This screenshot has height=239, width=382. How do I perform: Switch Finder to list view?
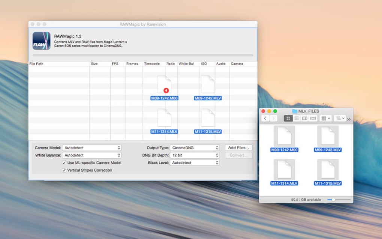point(297,118)
